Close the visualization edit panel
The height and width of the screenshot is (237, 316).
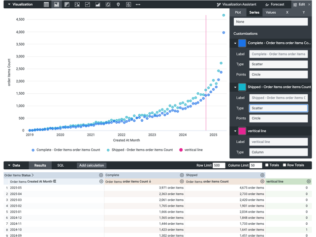point(309,4)
